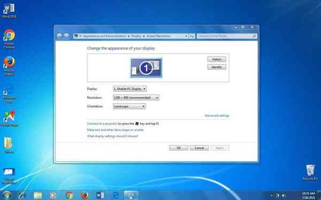Open the Word 2016 desktop shortcut

pyautogui.click(x=9, y=10)
